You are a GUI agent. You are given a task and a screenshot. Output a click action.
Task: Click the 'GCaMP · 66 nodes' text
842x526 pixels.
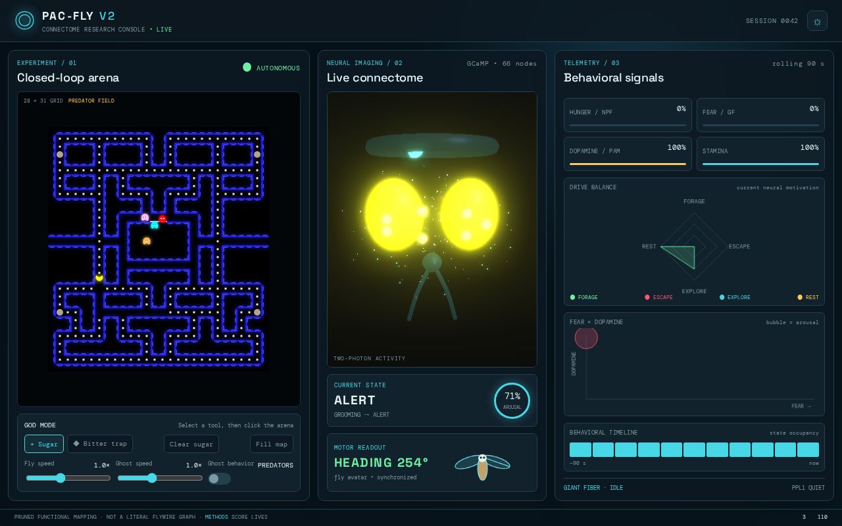tap(502, 64)
